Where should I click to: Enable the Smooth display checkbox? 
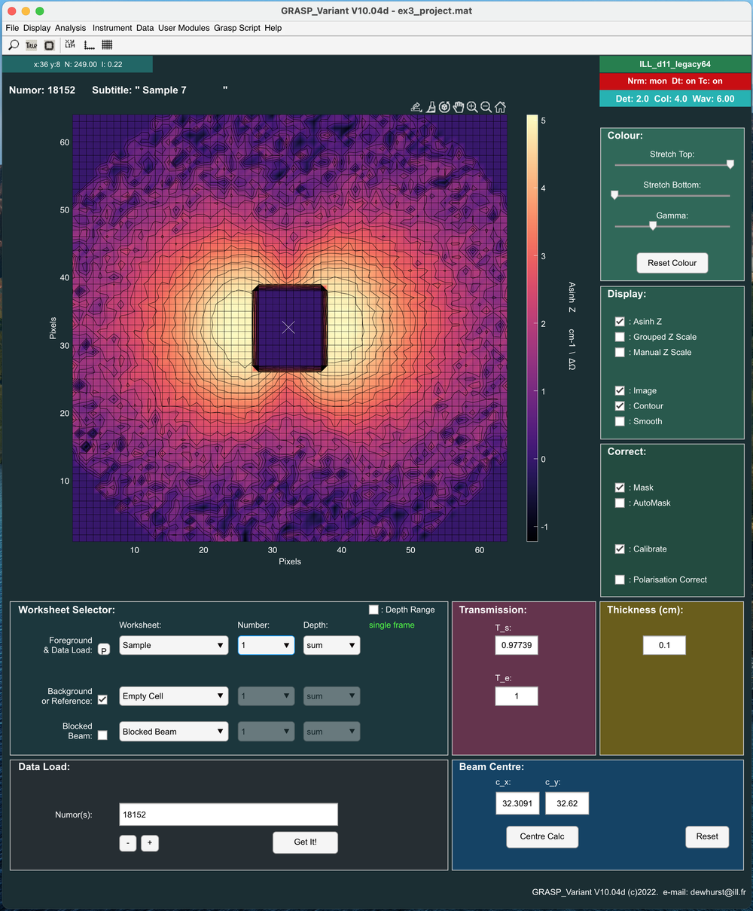click(620, 422)
